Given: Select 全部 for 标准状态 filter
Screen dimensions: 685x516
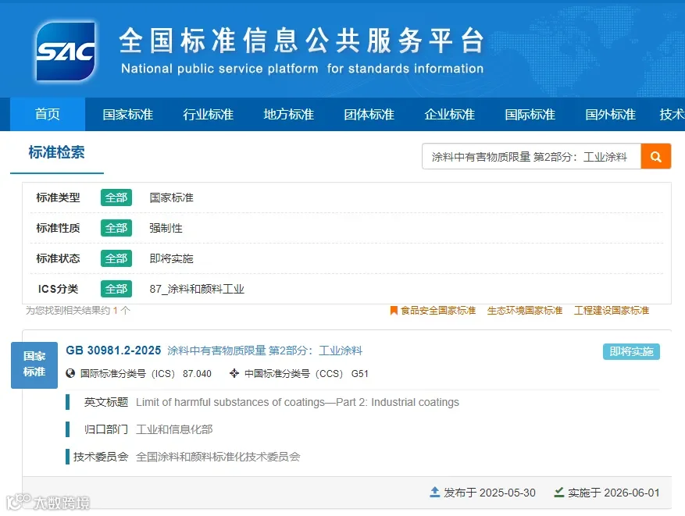Looking at the screenshot, I should click(116, 258).
